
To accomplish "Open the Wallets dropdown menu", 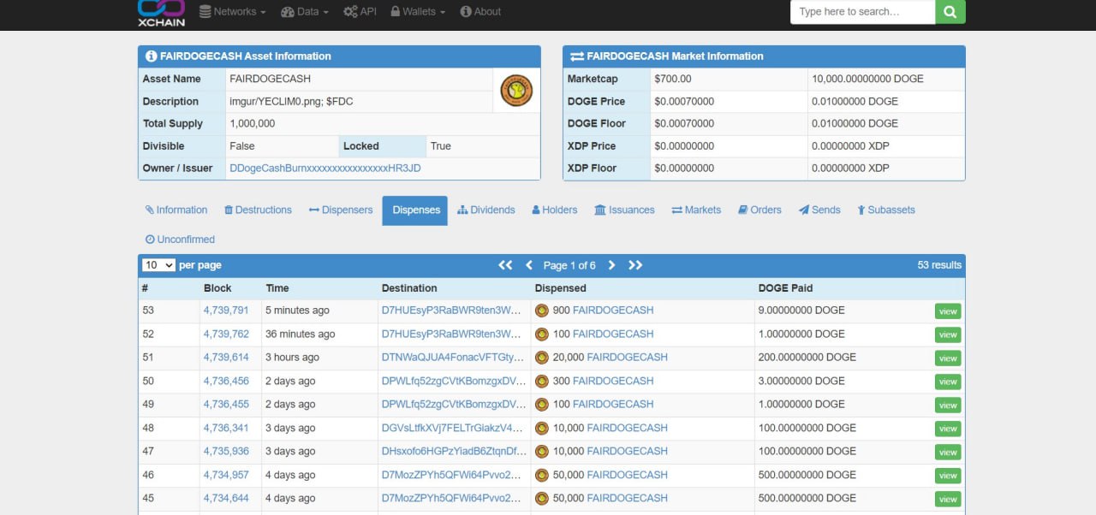I will pyautogui.click(x=418, y=12).
